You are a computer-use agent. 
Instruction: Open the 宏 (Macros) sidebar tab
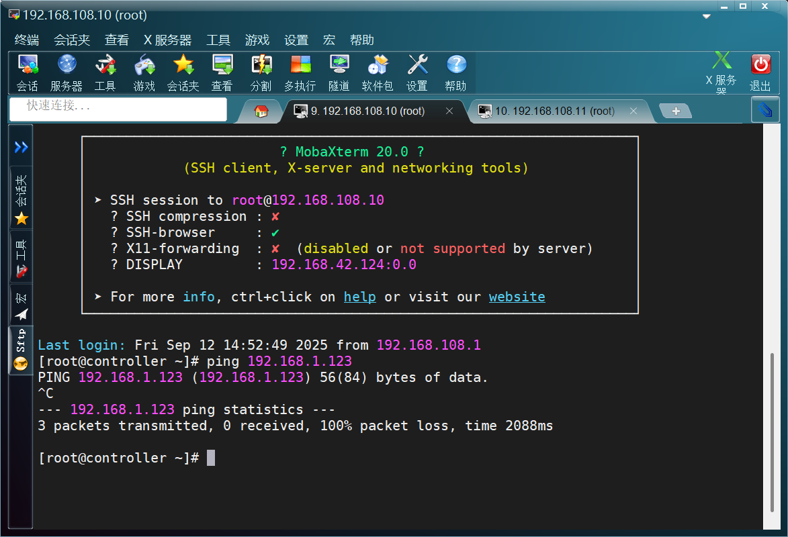point(21,306)
